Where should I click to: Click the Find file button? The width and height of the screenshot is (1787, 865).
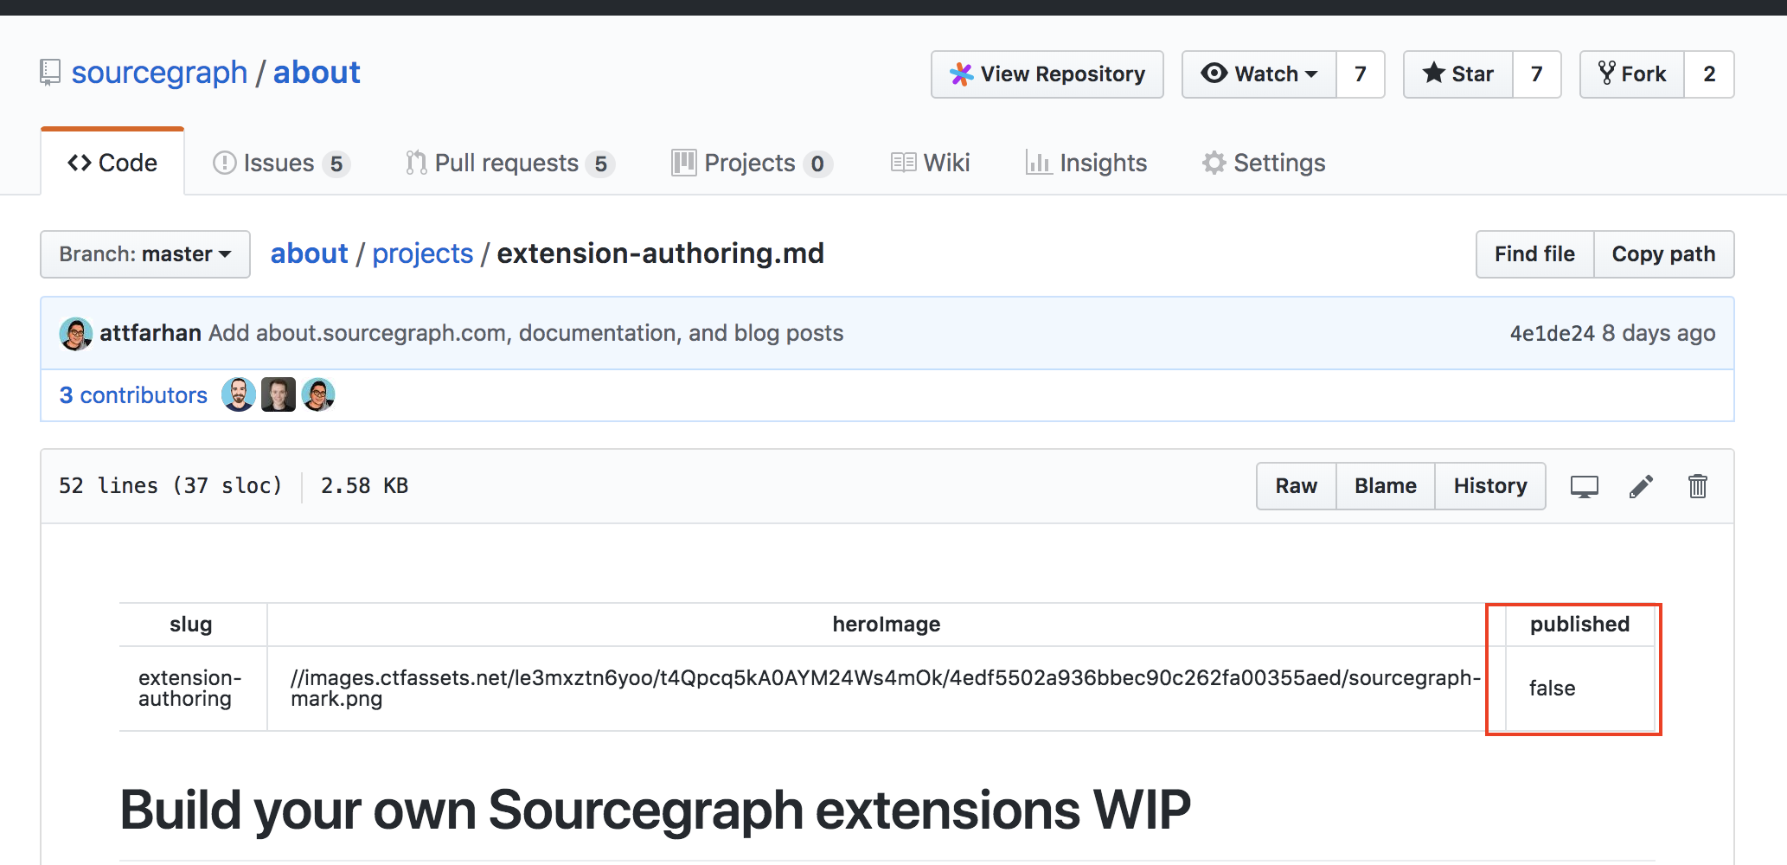coord(1534,254)
